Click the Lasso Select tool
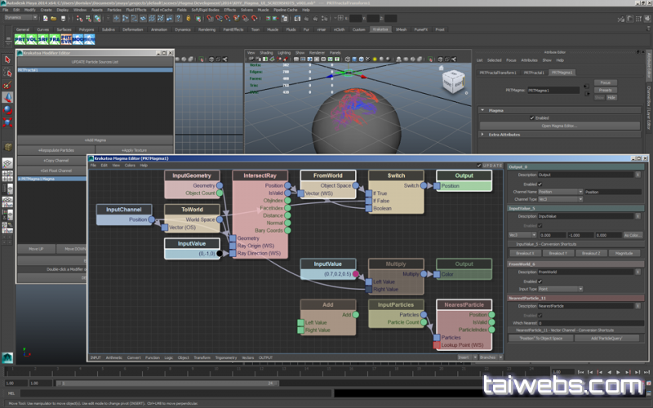 (x=7, y=72)
